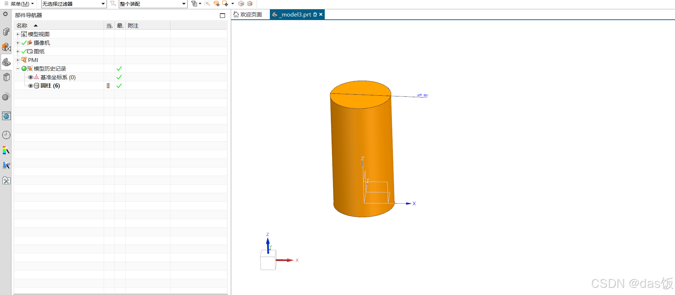Screen dimensions: 675x295
Task: Sort by the 名称 column header
Action: tap(59, 25)
